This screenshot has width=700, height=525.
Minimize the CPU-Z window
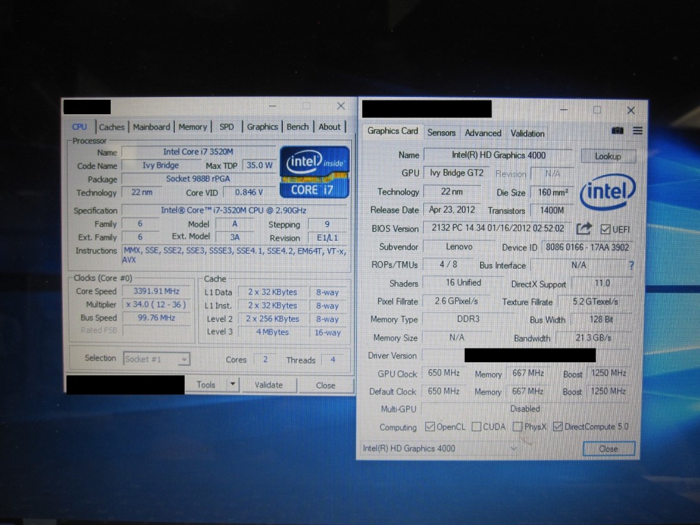coord(272,106)
